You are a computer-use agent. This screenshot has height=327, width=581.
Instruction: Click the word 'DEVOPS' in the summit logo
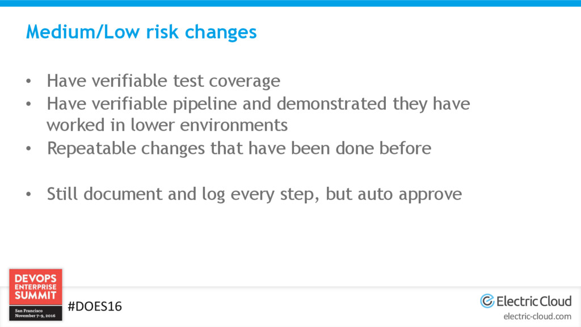(35, 279)
